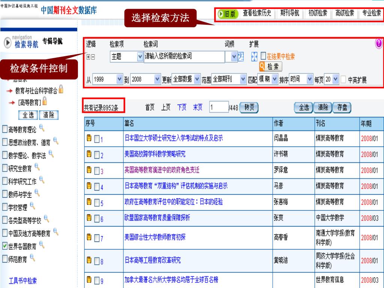Click the 存盘 save button
This screenshot has height=288, width=384.
(x=342, y=108)
